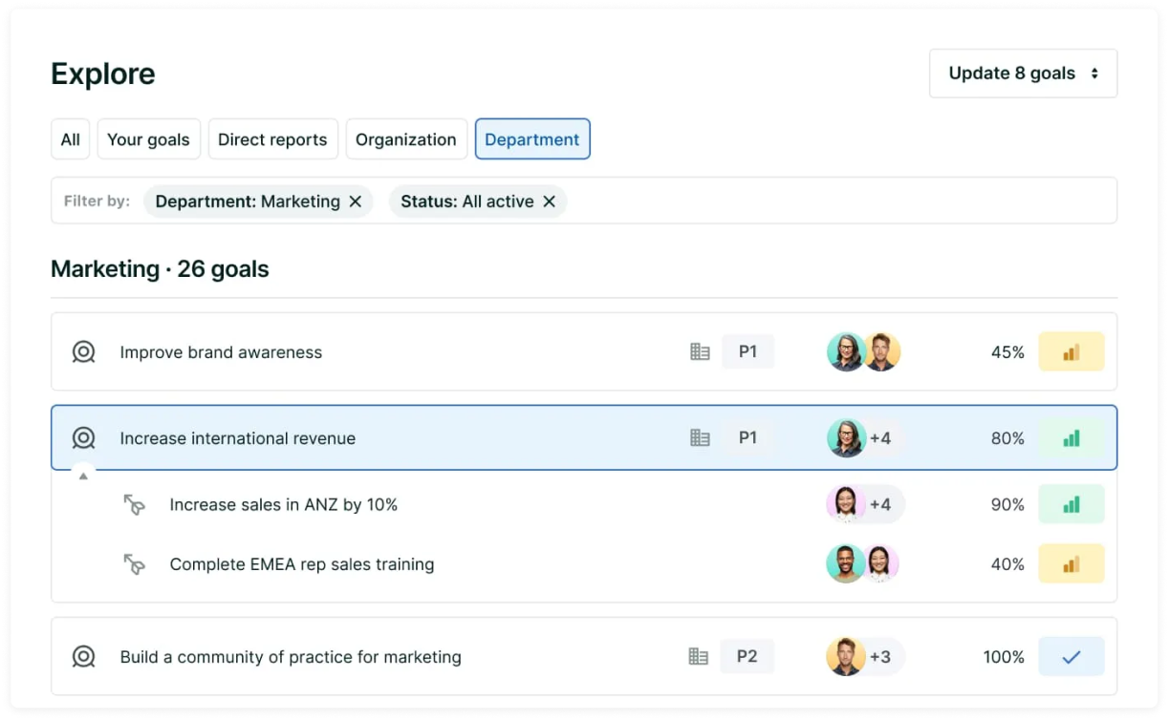Click target icon for Improve brand awareness

tap(84, 352)
